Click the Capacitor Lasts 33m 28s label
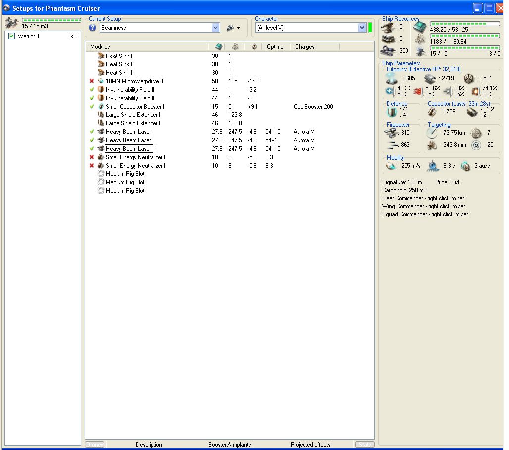This screenshot has height=450, width=509. [x=458, y=104]
